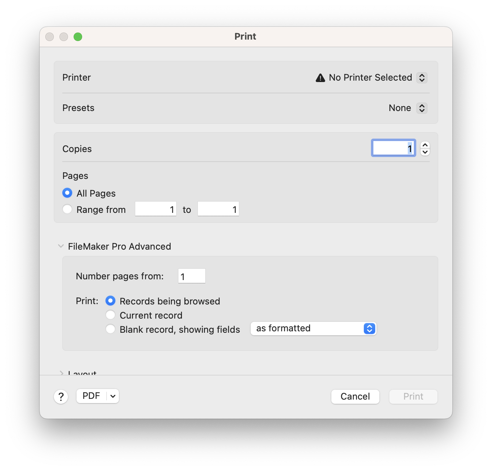The image size is (492, 471).
Task: Select the All Pages radio button
Action: coord(67,193)
